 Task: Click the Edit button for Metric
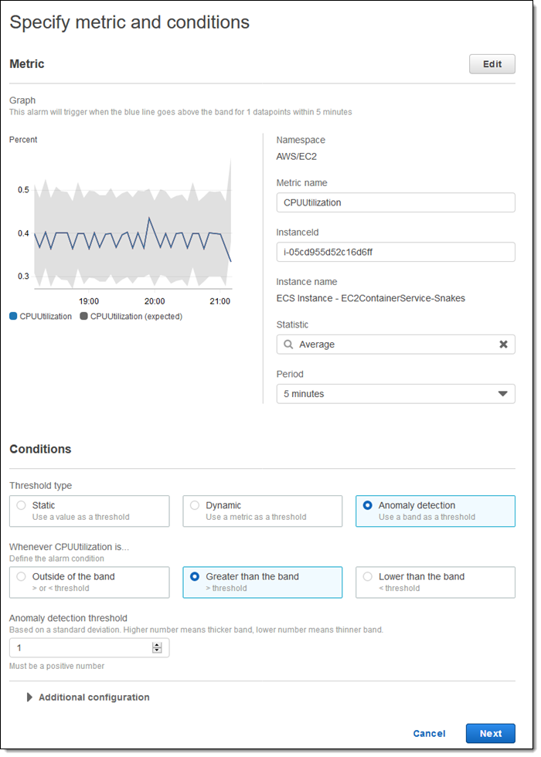coord(492,64)
